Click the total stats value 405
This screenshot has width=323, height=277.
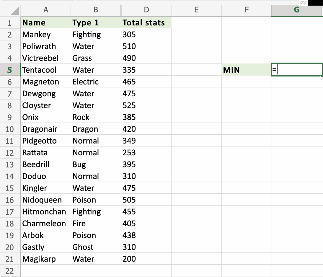click(x=146, y=224)
